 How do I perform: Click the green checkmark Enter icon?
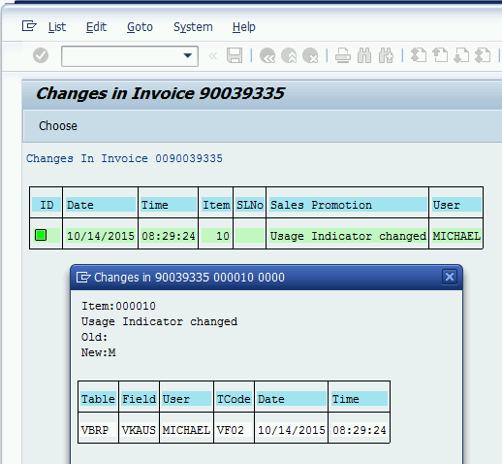pyautogui.click(x=41, y=55)
